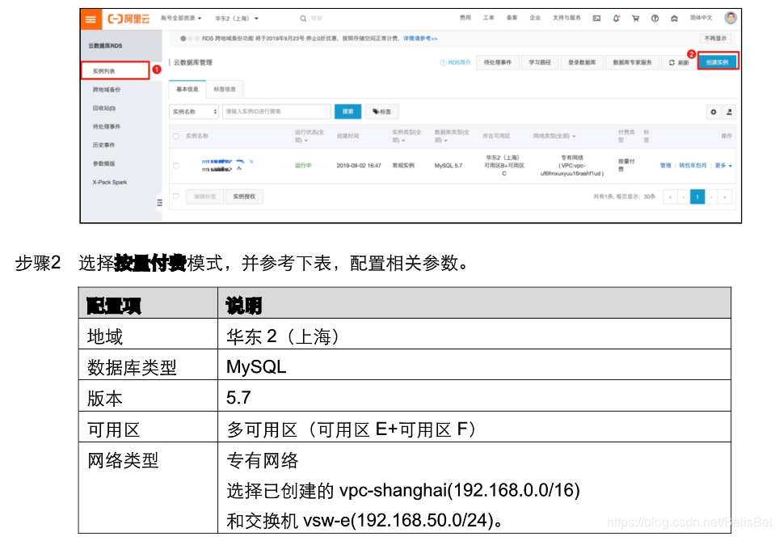779x537 pixels.
Task: Open the 备案 top menu
Action: point(512,18)
